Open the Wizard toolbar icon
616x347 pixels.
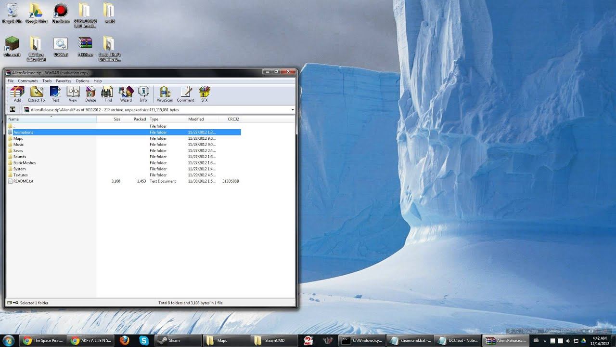click(x=126, y=94)
